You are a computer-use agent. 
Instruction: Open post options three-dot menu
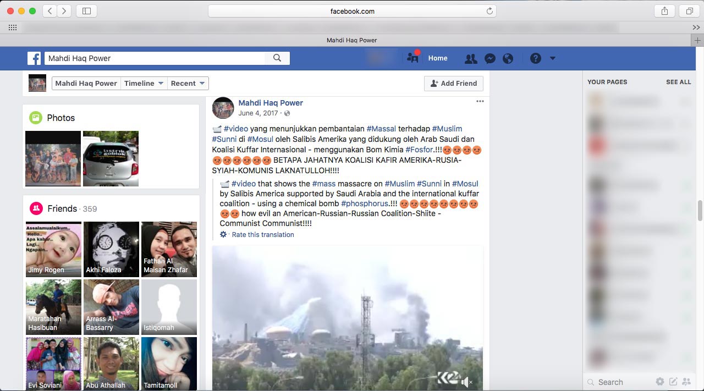tap(480, 101)
